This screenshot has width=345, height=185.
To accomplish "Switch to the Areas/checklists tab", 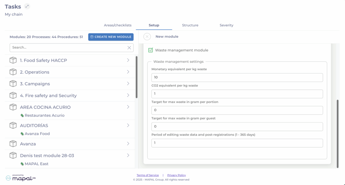I will [118, 25].
